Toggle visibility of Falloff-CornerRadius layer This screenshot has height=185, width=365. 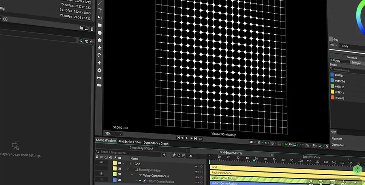pos(101,180)
